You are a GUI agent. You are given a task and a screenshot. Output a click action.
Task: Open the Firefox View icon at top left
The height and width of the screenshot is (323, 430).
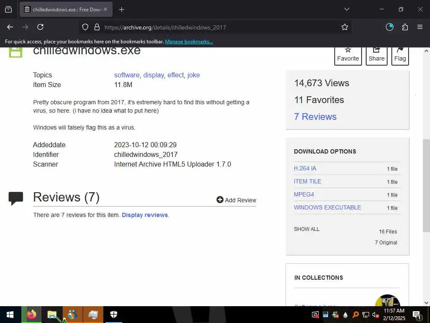point(8,10)
